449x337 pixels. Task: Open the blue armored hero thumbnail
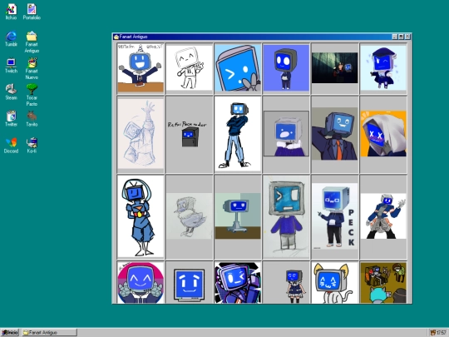pos(141,216)
